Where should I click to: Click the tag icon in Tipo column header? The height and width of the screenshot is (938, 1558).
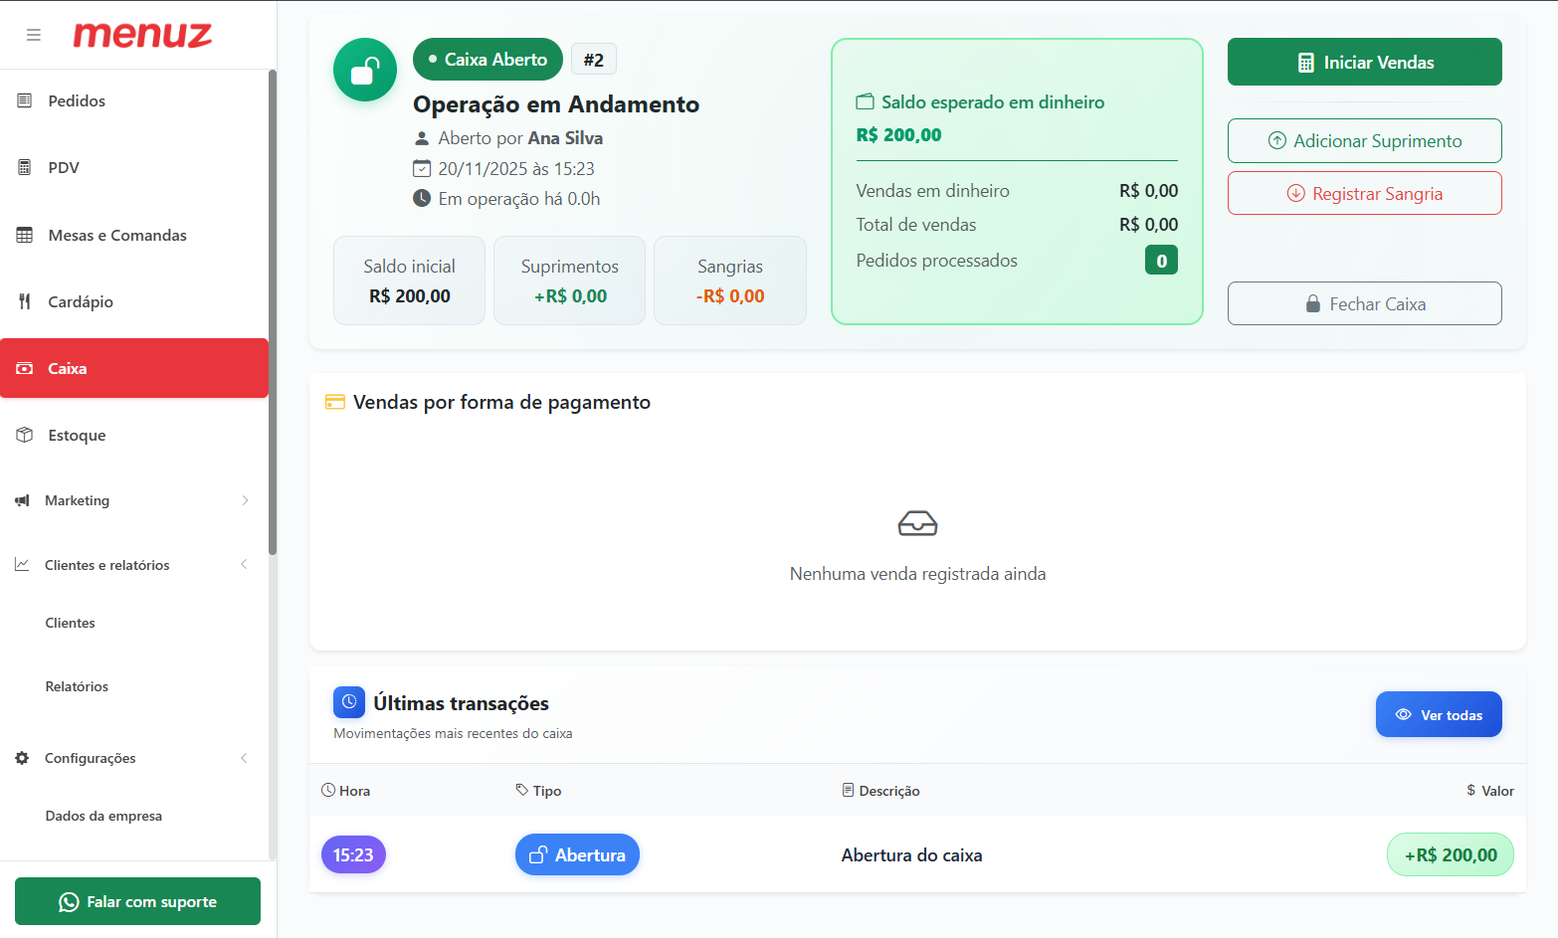click(x=522, y=790)
